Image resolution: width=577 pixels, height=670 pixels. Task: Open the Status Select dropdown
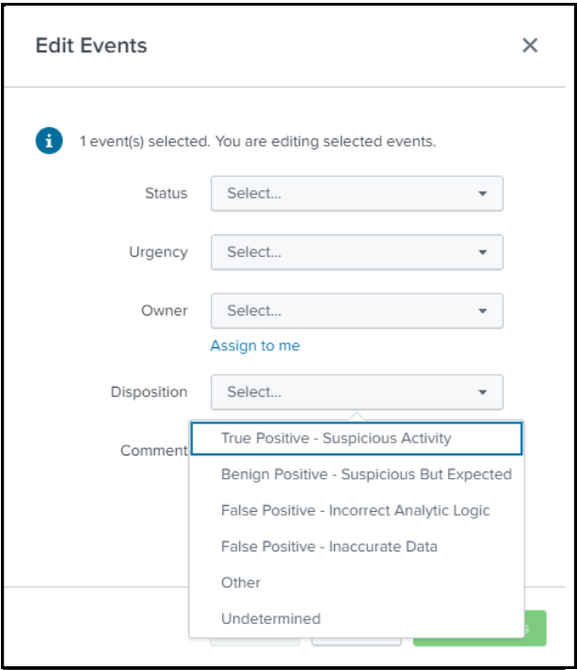click(x=357, y=194)
